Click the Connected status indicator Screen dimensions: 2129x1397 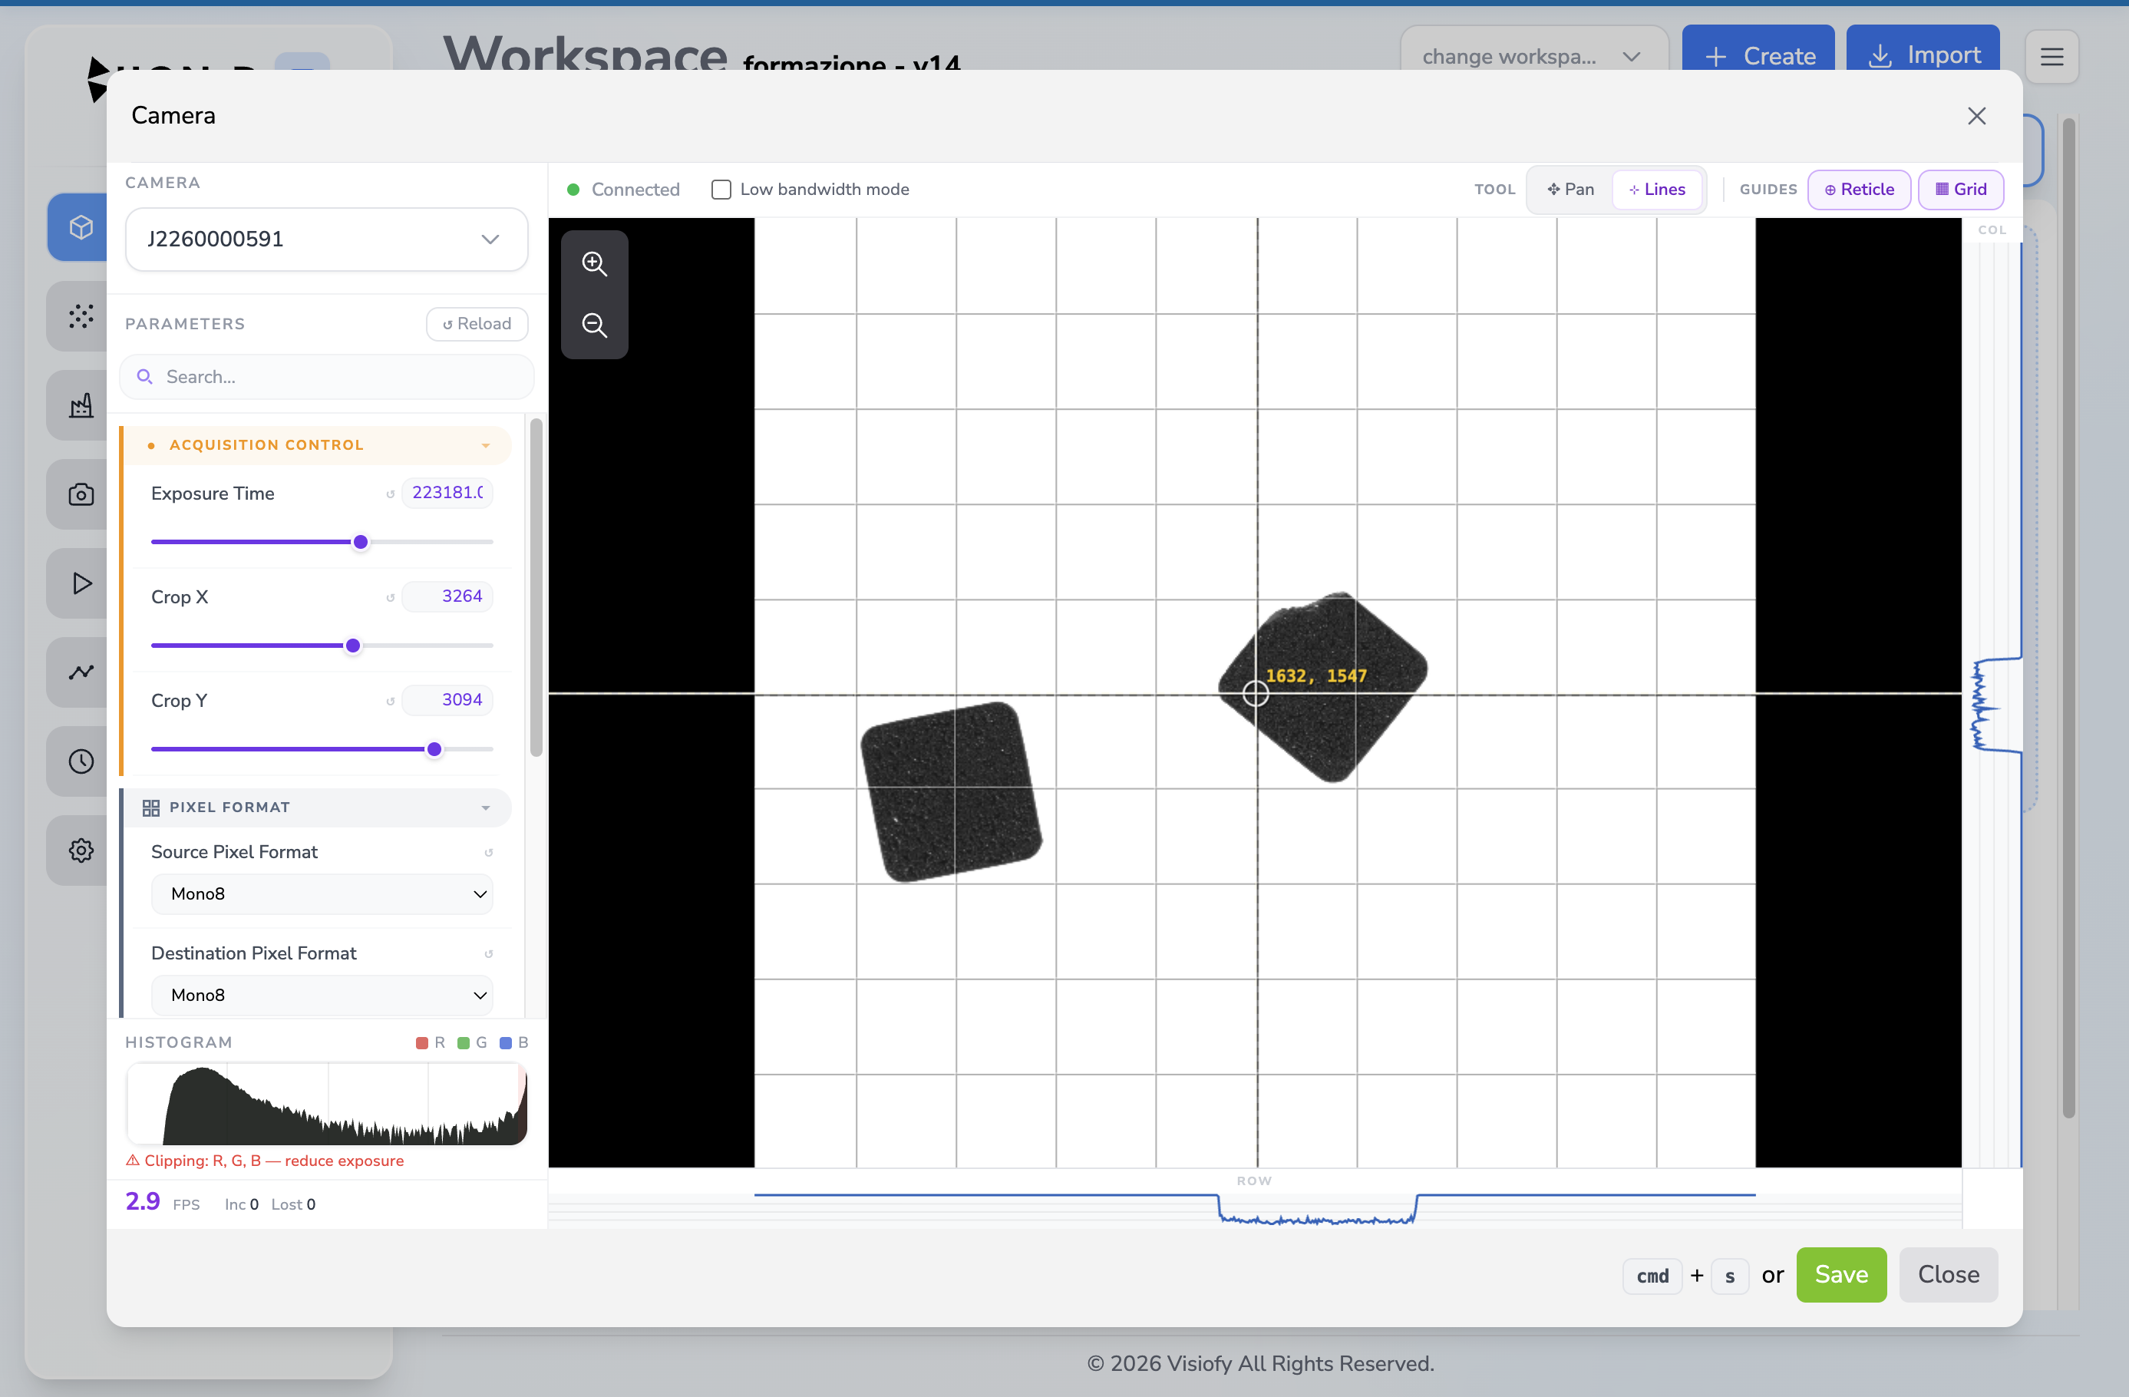(x=622, y=190)
